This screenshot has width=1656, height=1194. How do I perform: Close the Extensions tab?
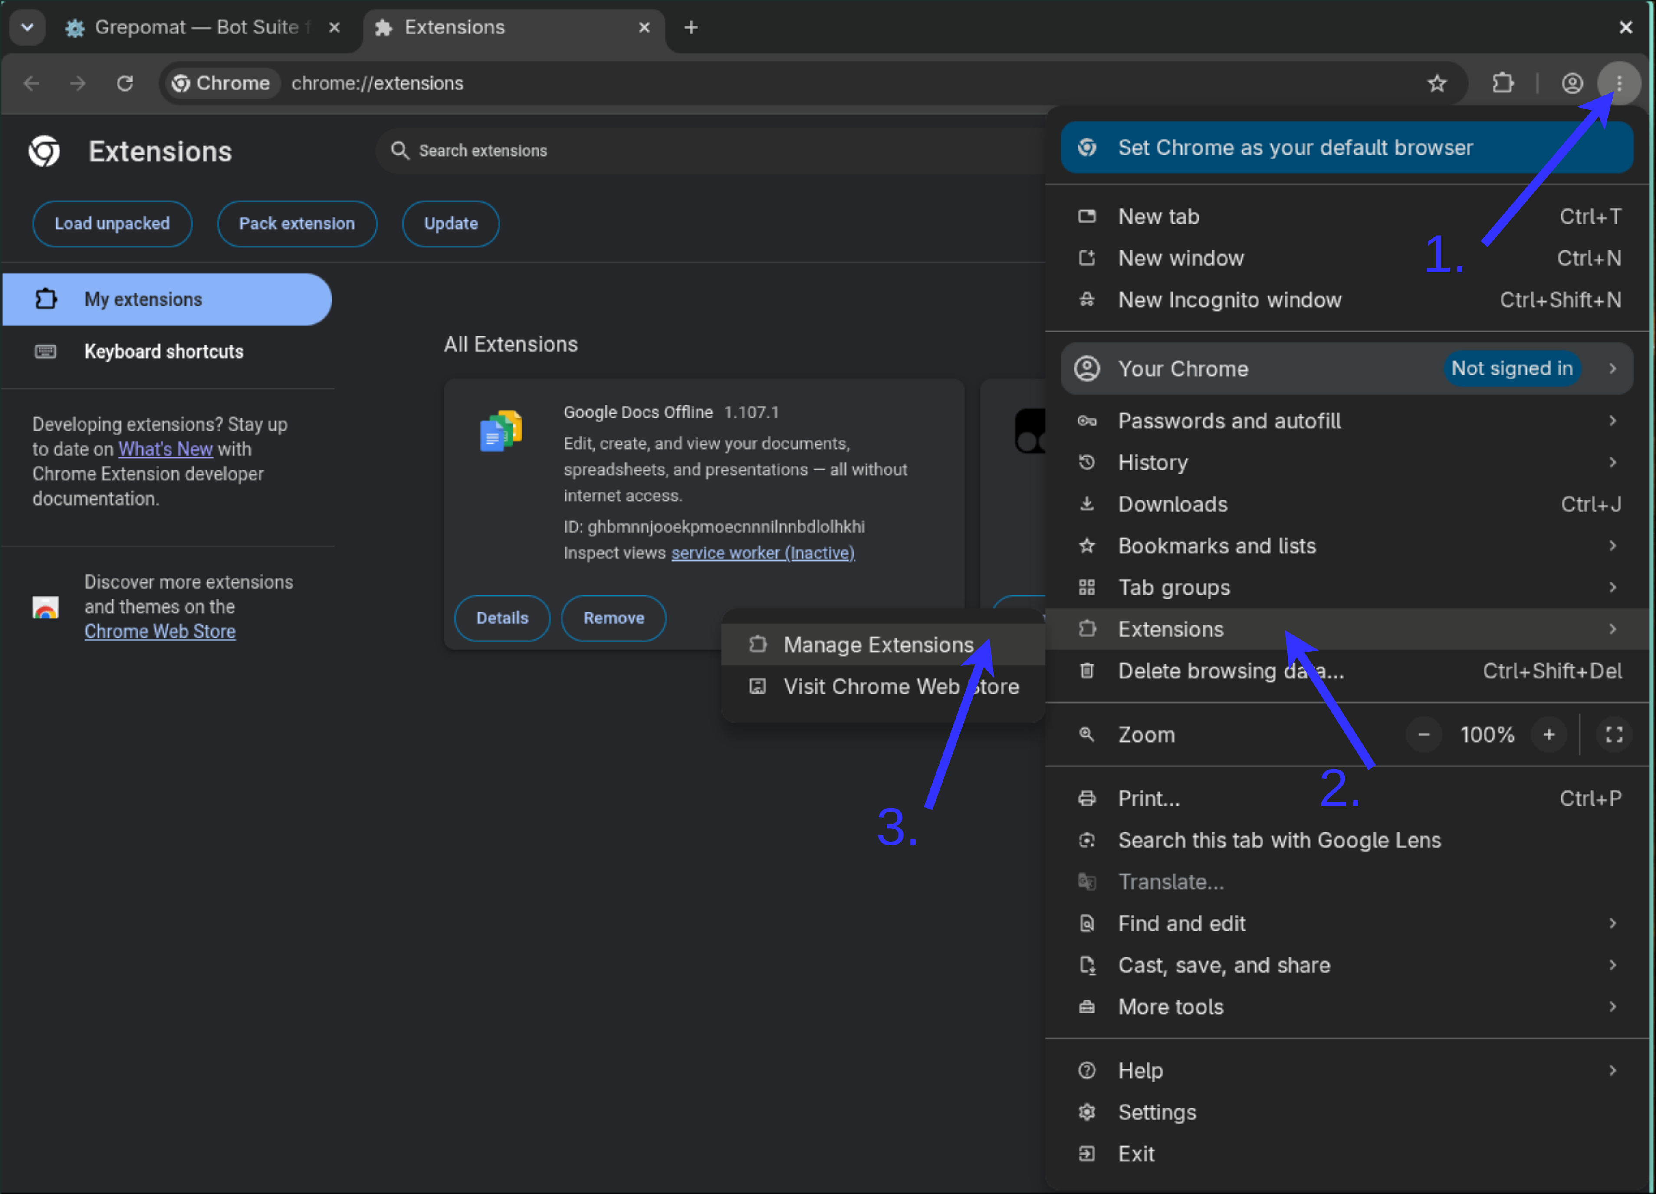pyautogui.click(x=644, y=28)
